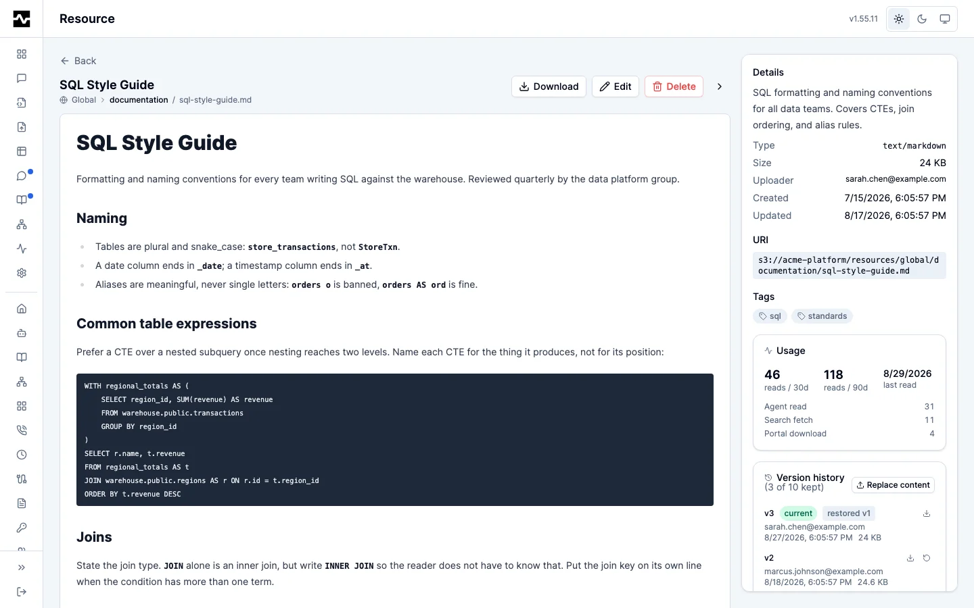Collapse details panel with right chevron
Viewport: 974px width, 608px height.
tap(720, 86)
